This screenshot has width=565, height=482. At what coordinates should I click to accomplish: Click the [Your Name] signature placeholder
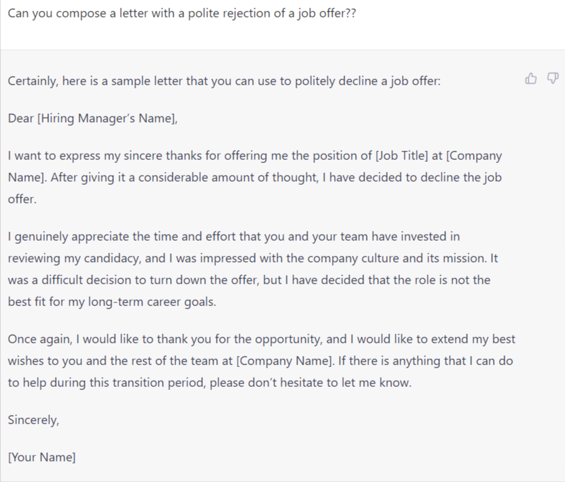[x=42, y=458]
